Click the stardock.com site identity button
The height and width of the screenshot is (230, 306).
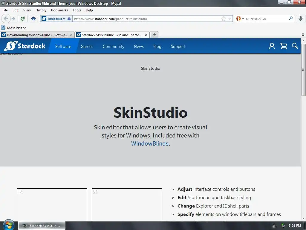tap(56, 19)
